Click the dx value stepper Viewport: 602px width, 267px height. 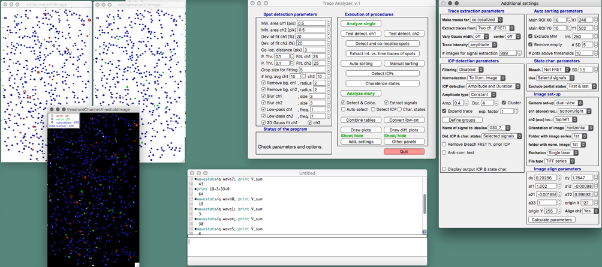click(559, 178)
